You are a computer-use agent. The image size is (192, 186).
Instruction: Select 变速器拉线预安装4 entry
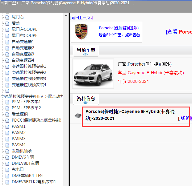[29, 85]
